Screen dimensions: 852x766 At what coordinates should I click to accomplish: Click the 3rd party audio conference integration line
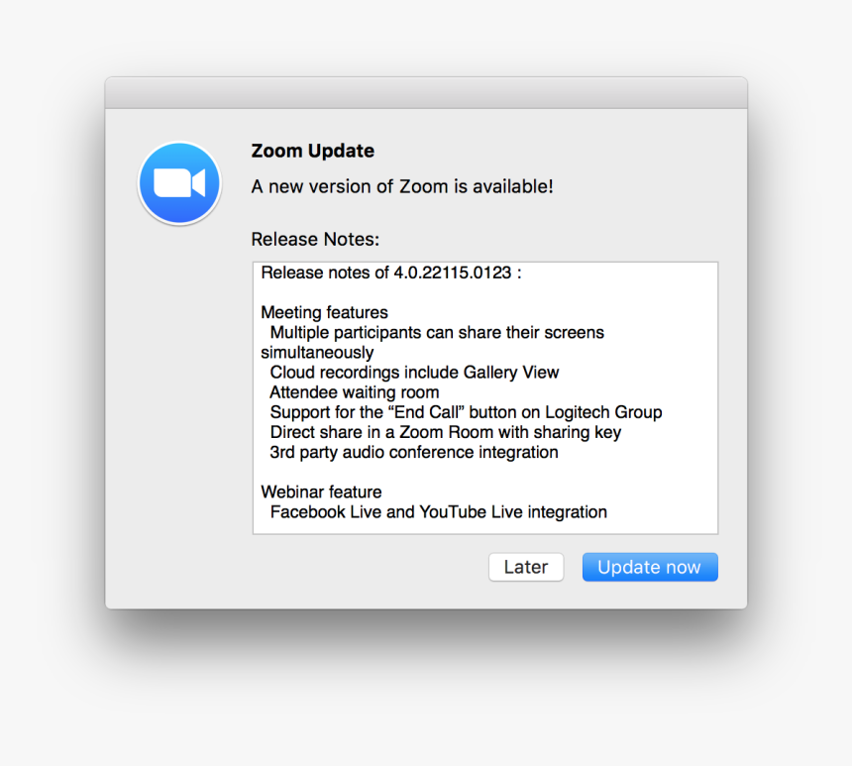coord(412,452)
